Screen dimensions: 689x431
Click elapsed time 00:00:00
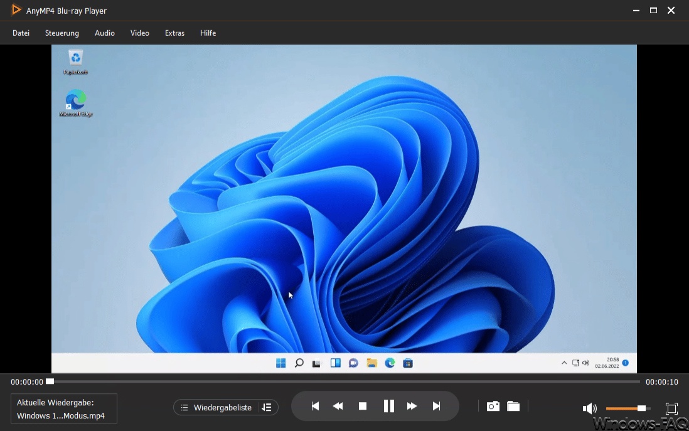(x=27, y=382)
